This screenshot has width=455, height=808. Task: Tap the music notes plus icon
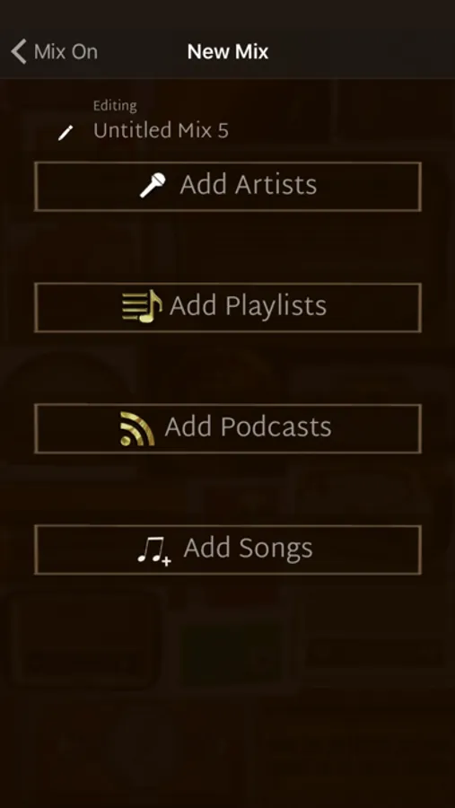[154, 551]
